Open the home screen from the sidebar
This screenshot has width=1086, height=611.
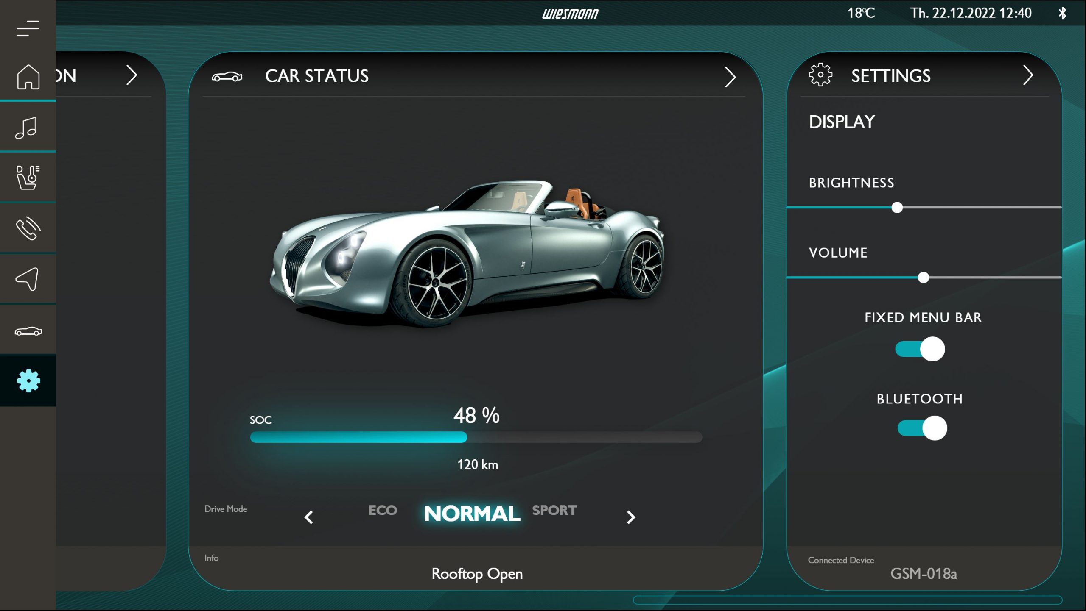pyautogui.click(x=28, y=76)
